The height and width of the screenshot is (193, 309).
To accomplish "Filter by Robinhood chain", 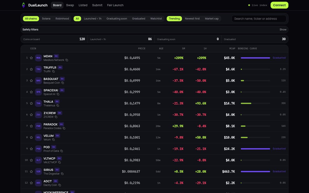I will tap(62, 19).
